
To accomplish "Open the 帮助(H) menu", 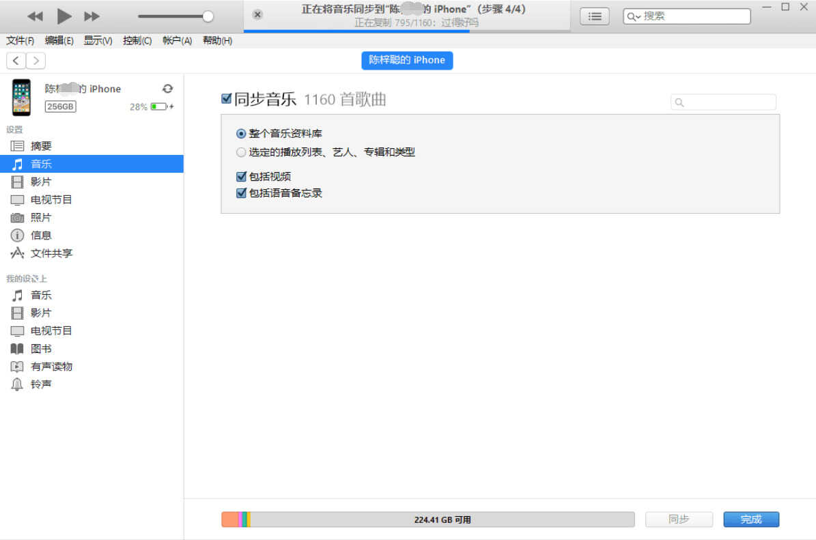I will 217,40.
